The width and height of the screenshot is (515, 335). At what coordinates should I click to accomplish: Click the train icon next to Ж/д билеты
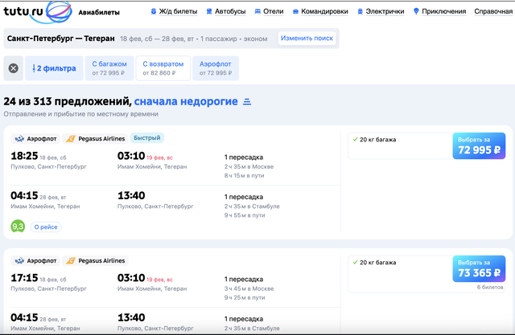pyautogui.click(x=154, y=11)
